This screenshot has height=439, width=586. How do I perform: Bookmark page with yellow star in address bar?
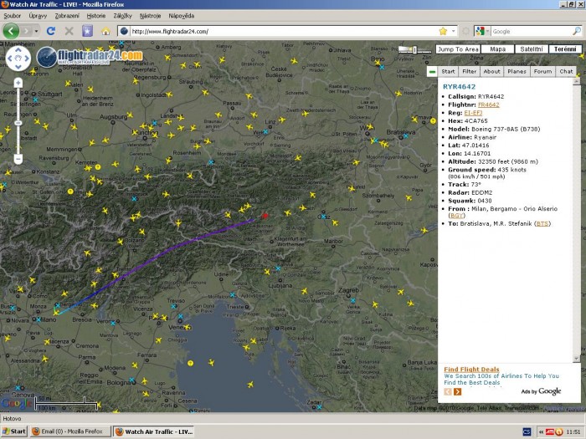(x=443, y=32)
